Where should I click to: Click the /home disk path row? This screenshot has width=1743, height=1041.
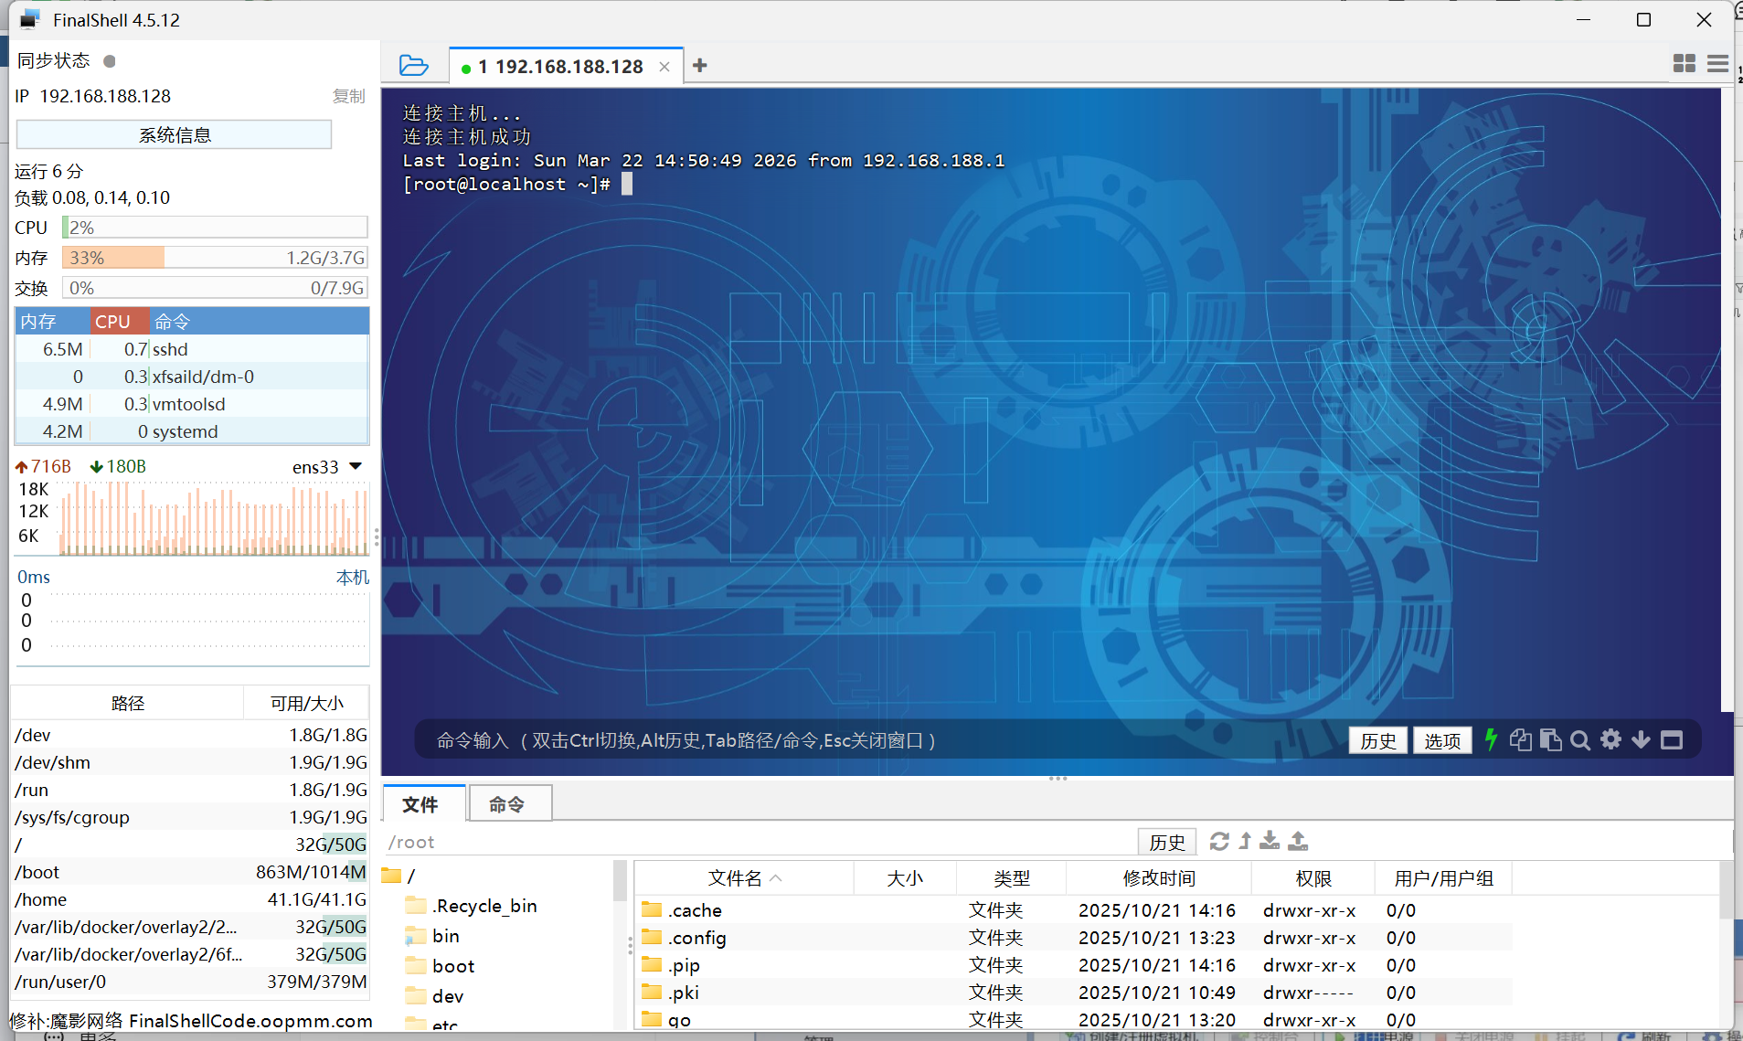191,899
